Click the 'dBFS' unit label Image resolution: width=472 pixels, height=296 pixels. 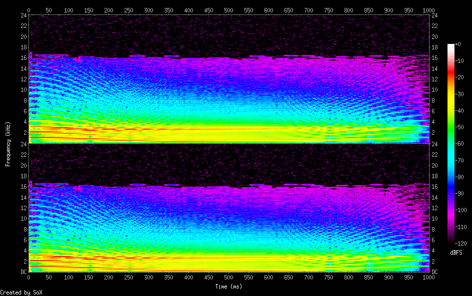click(x=456, y=253)
